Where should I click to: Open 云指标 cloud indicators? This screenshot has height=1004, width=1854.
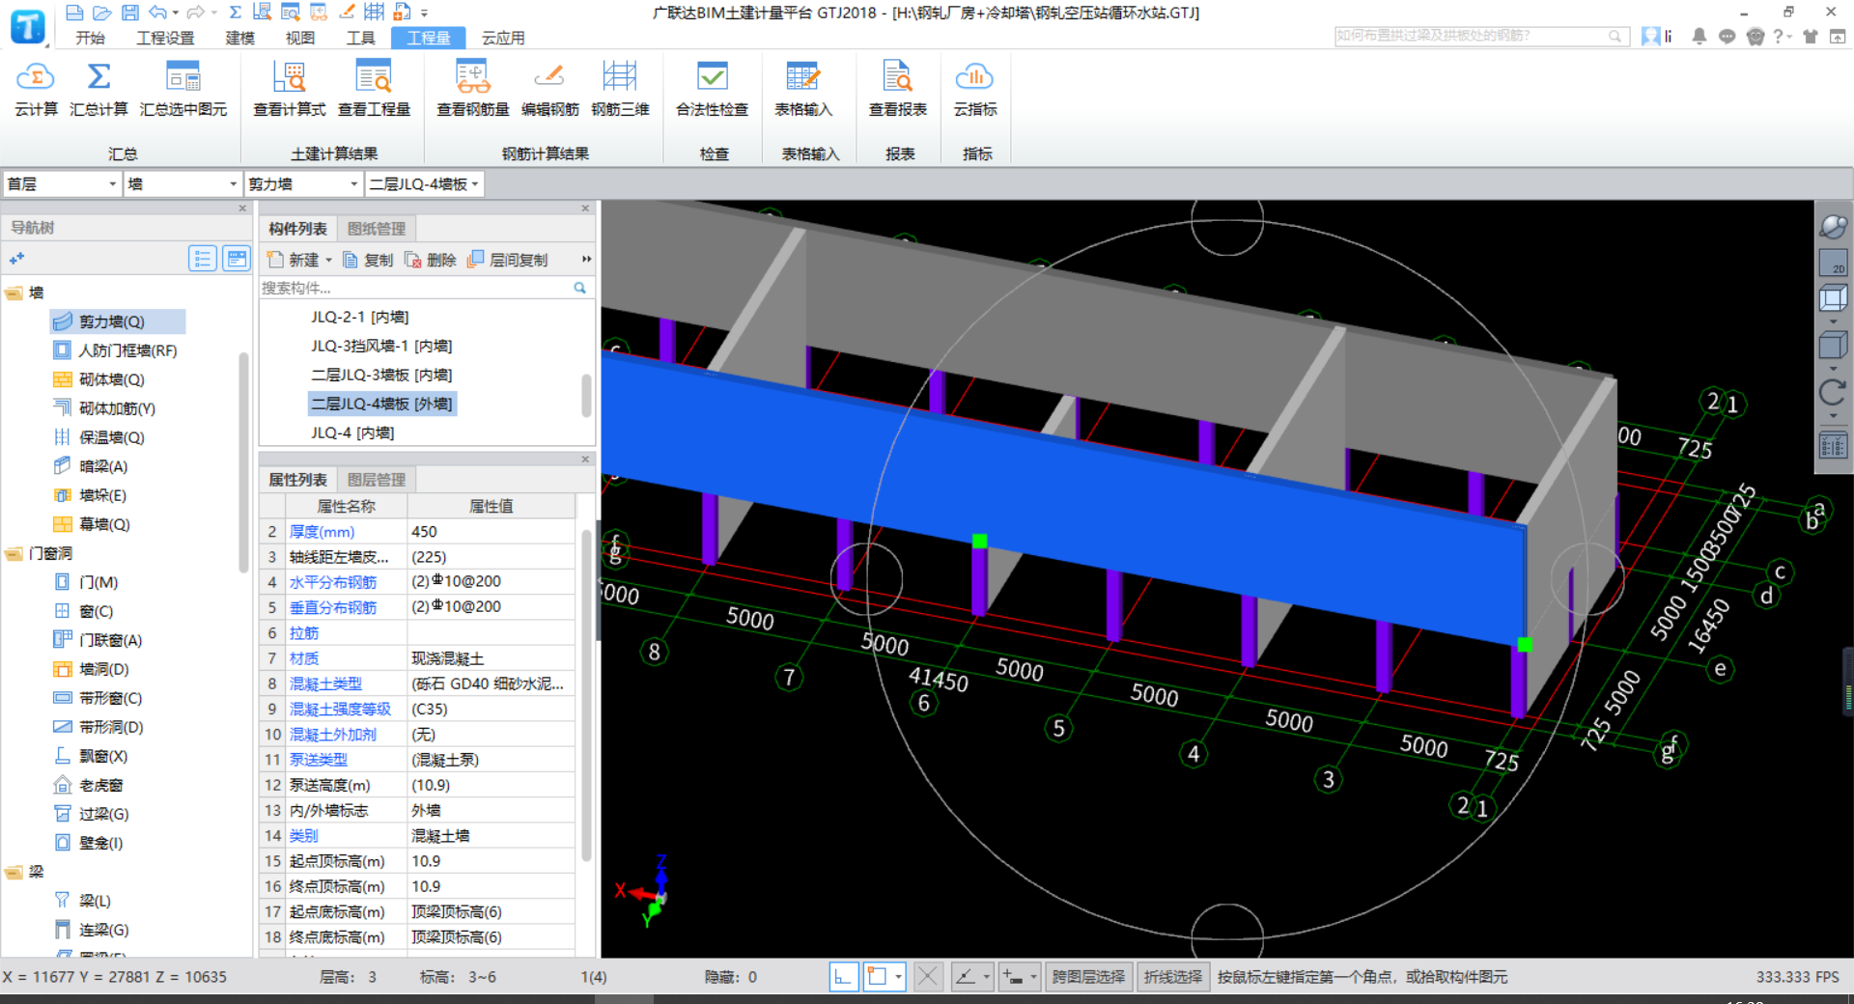coord(975,89)
